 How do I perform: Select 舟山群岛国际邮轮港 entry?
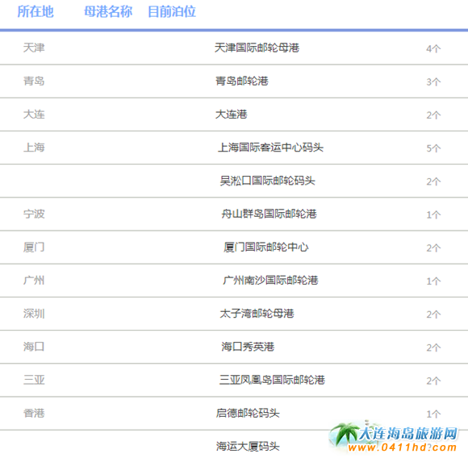[269, 214]
